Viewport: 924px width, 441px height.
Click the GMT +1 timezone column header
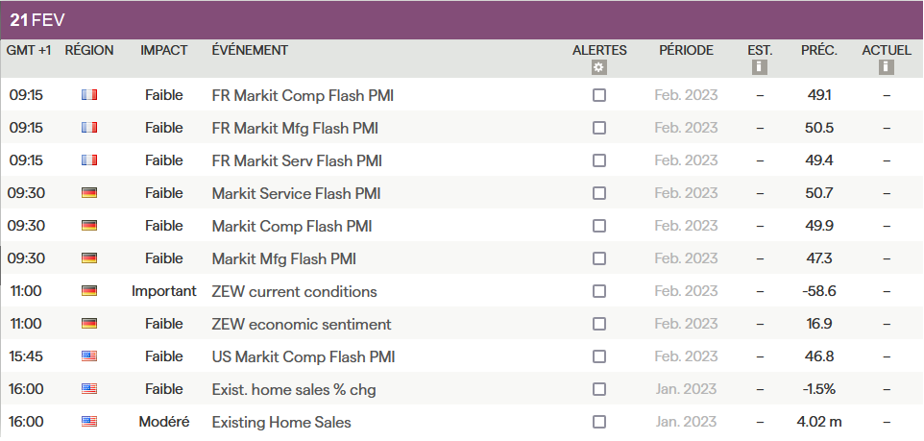(29, 50)
